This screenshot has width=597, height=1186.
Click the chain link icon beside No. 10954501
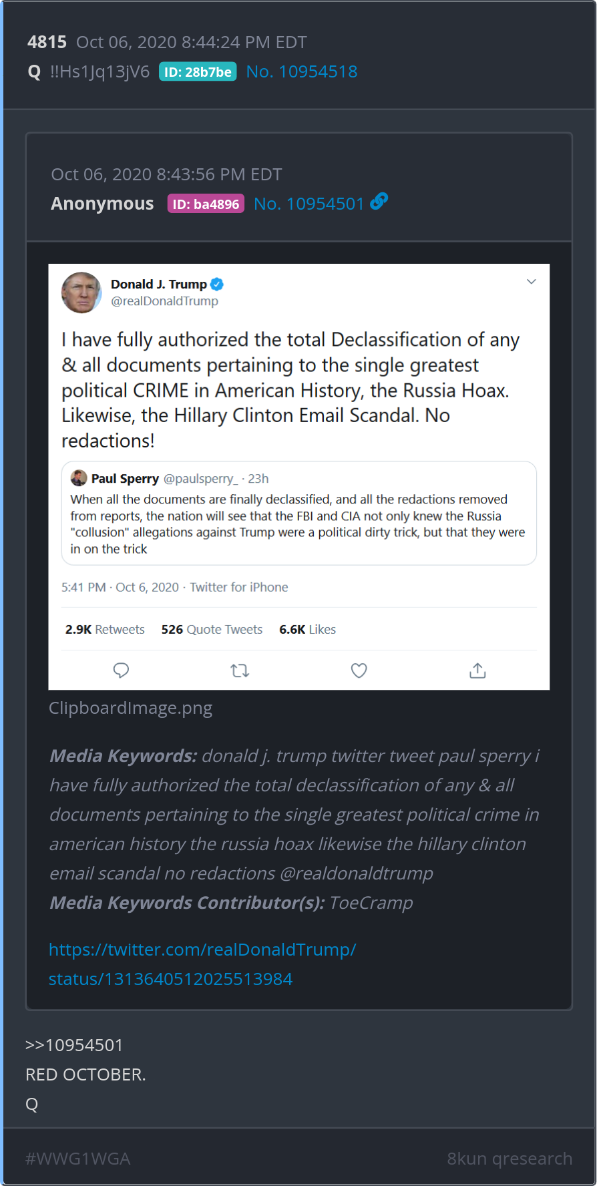click(379, 201)
